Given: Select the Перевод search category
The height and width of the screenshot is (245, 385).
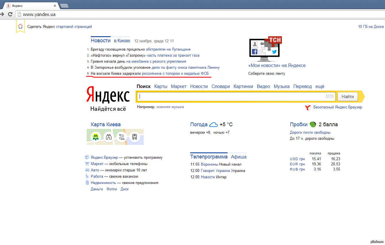Looking at the screenshot, I should pyautogui.click(x=303, y=86).
